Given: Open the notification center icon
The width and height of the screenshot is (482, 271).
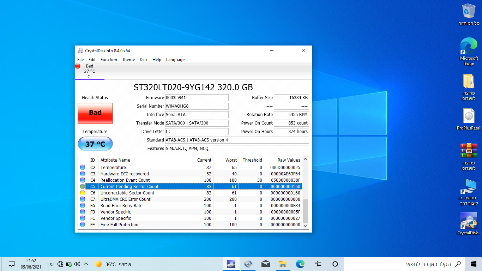Looking at the screenshot, I should point(11,264).
